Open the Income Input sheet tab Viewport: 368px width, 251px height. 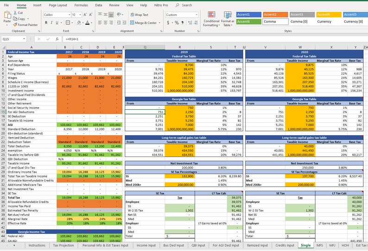(x=146, y=245)
